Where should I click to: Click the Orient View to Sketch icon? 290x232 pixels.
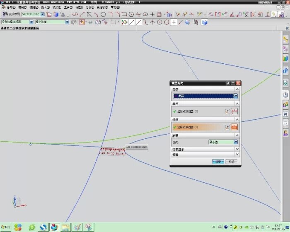click(49, 14)
